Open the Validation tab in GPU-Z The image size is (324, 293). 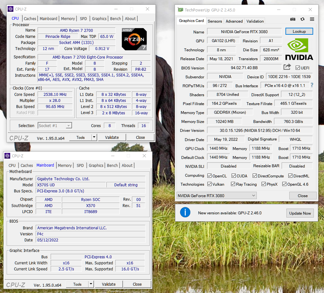pyautogui.click(x=255, y=21)
